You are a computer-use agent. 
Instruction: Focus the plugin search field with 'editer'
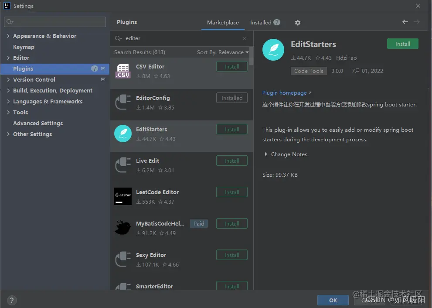181,38
